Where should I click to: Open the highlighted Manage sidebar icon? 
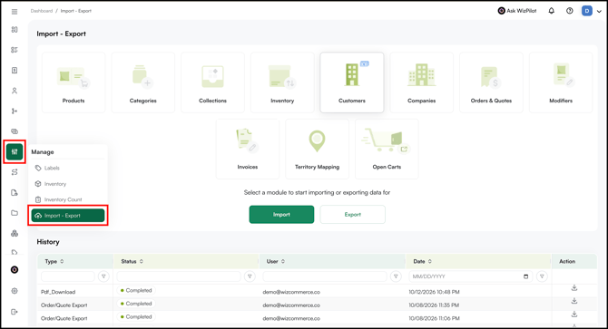[x=15, y=151]
